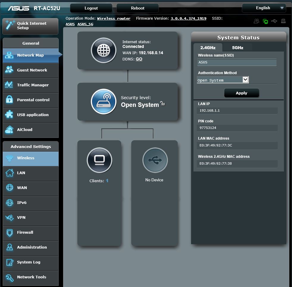Image resolution: width=292 pixels, height=287 pixels.
Task: Click the wireless router icon in map
Action: click(104, 101)
